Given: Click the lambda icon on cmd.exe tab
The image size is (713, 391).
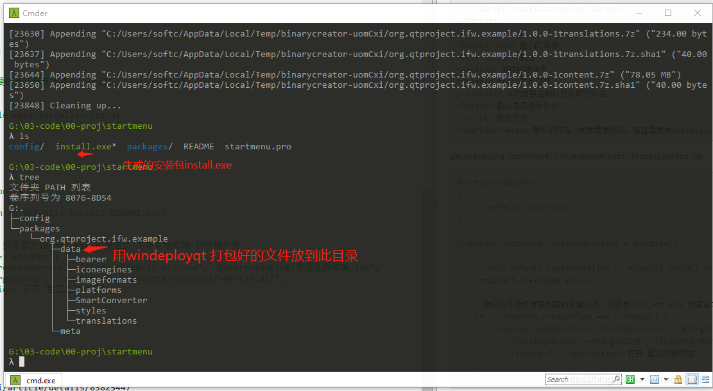Looking at the screenshot, I should pyautogui.click(x=15, y=380).
